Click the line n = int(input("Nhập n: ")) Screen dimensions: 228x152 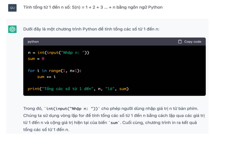58,53
